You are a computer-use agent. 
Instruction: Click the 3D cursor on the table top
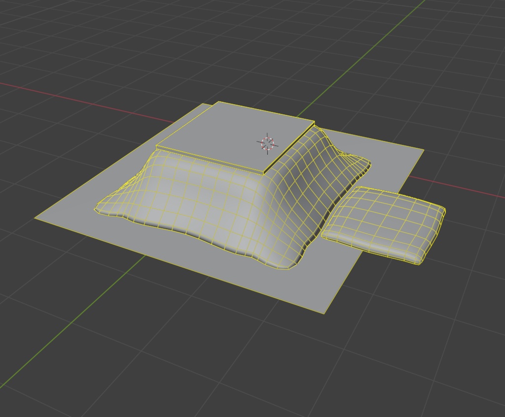(x=268, y=143)
